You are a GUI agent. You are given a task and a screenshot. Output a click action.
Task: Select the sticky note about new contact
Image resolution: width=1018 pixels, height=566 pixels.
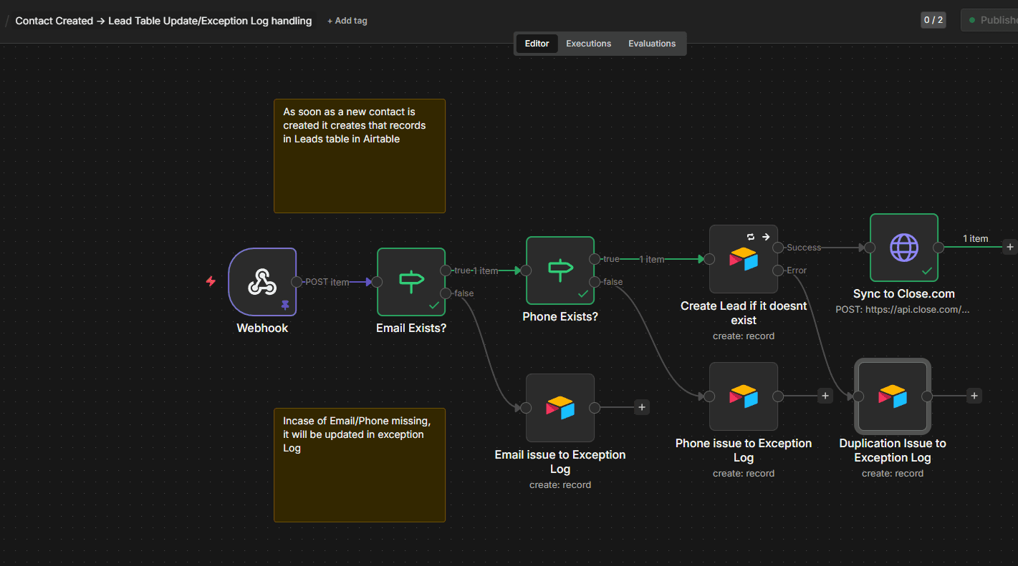click(360, 156)
